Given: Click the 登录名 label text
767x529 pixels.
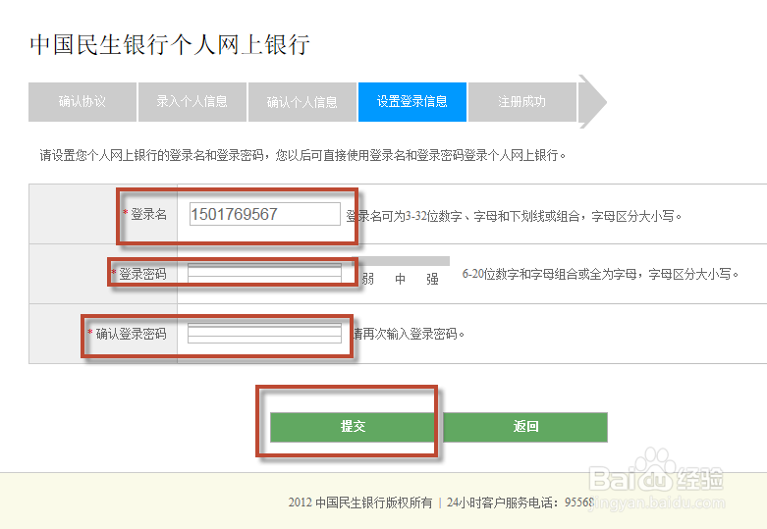Looking at the screenshot, I should tap(148, 214).
